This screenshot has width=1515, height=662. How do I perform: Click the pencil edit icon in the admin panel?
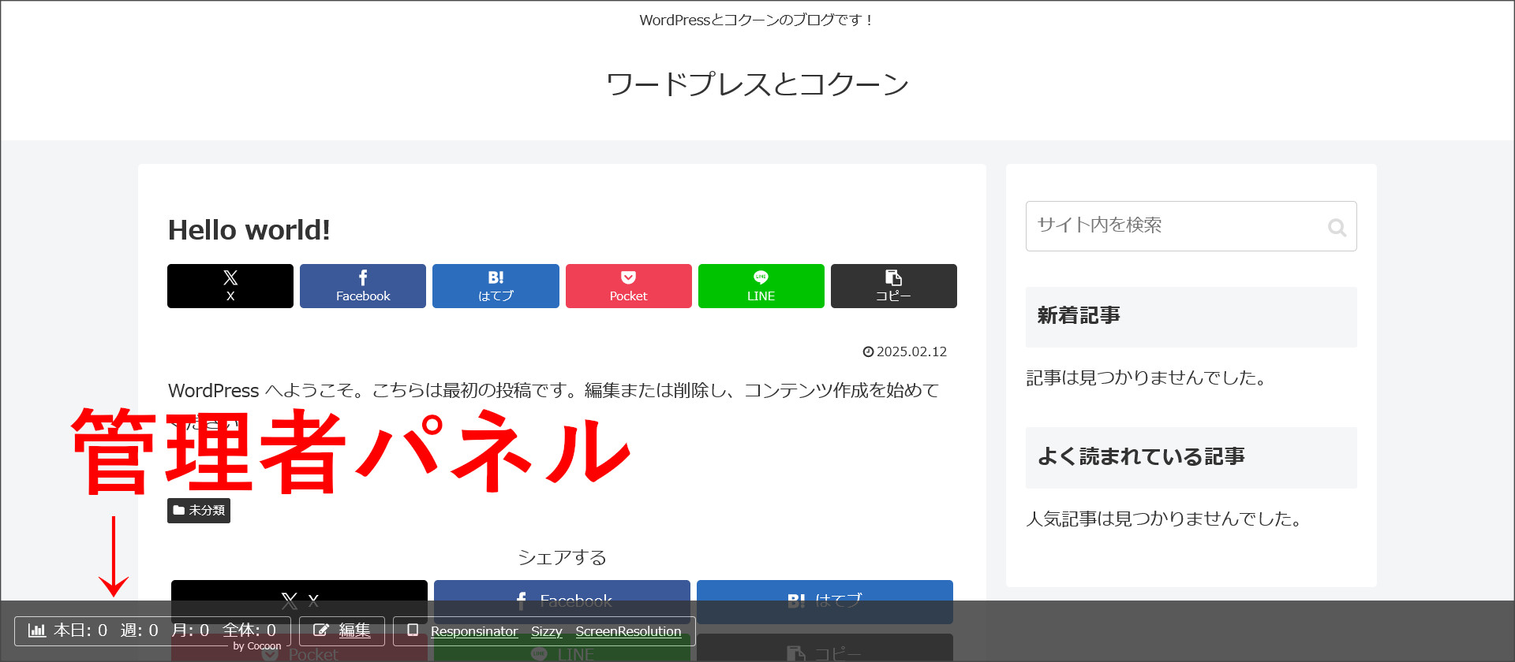(x=320, y=630)
